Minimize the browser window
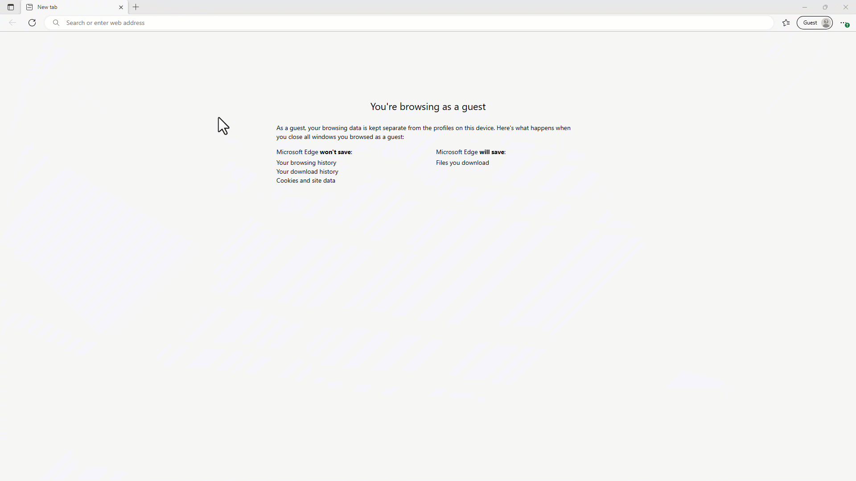Image resolution: width=856 pixels, height=481 pixels. coord(805,7)
